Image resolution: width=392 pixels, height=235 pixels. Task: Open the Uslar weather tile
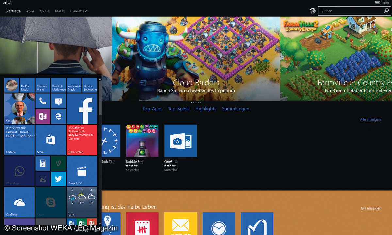tap(82, 202)
